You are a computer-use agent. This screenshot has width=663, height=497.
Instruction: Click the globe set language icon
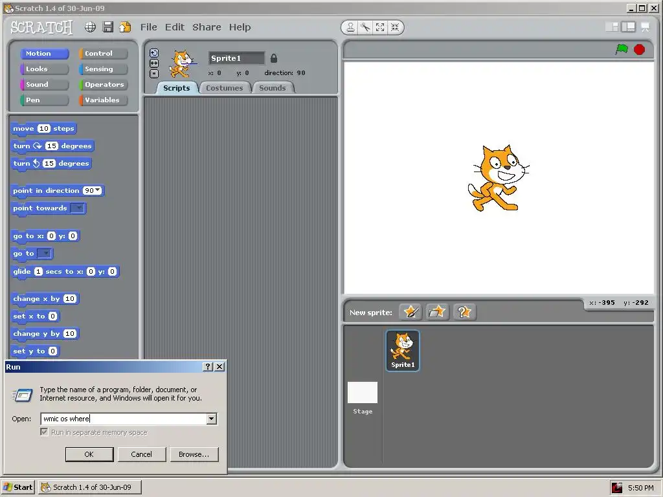point(90,27)
